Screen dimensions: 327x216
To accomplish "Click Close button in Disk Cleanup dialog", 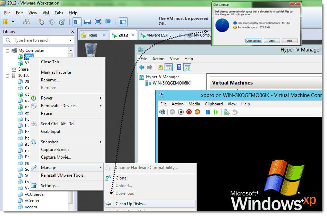I will (272, 41).
